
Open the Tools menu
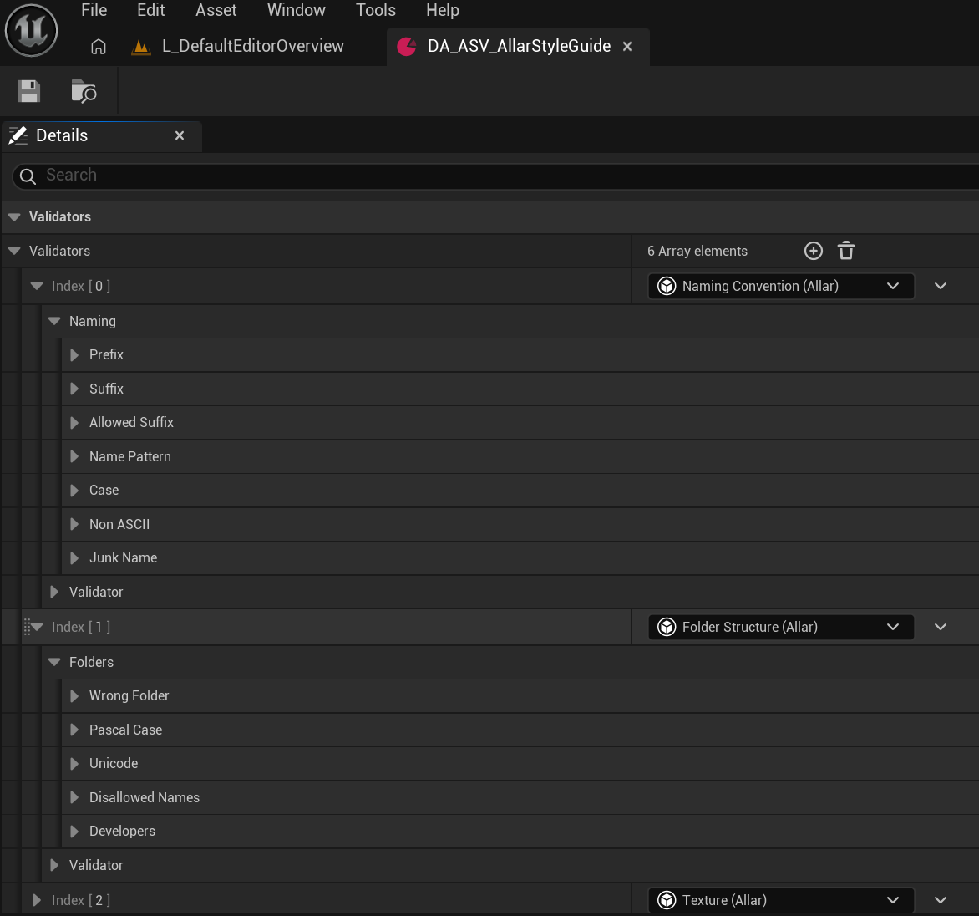pos(376,10)
